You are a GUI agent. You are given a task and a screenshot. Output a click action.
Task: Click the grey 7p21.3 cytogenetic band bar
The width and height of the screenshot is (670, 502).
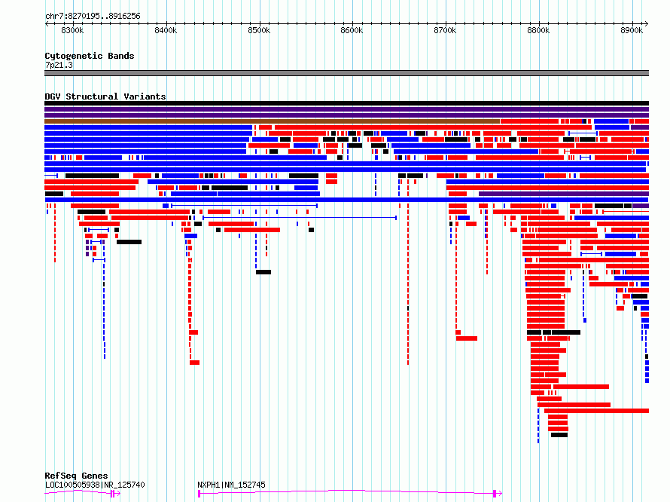[x=346, y=73]
